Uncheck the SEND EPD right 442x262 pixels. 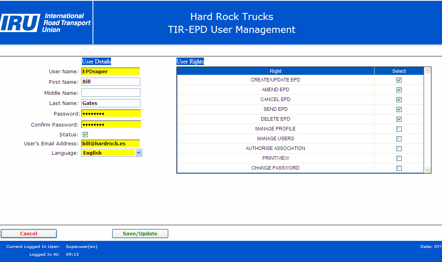pyautogui.click(x=399, y=109)
